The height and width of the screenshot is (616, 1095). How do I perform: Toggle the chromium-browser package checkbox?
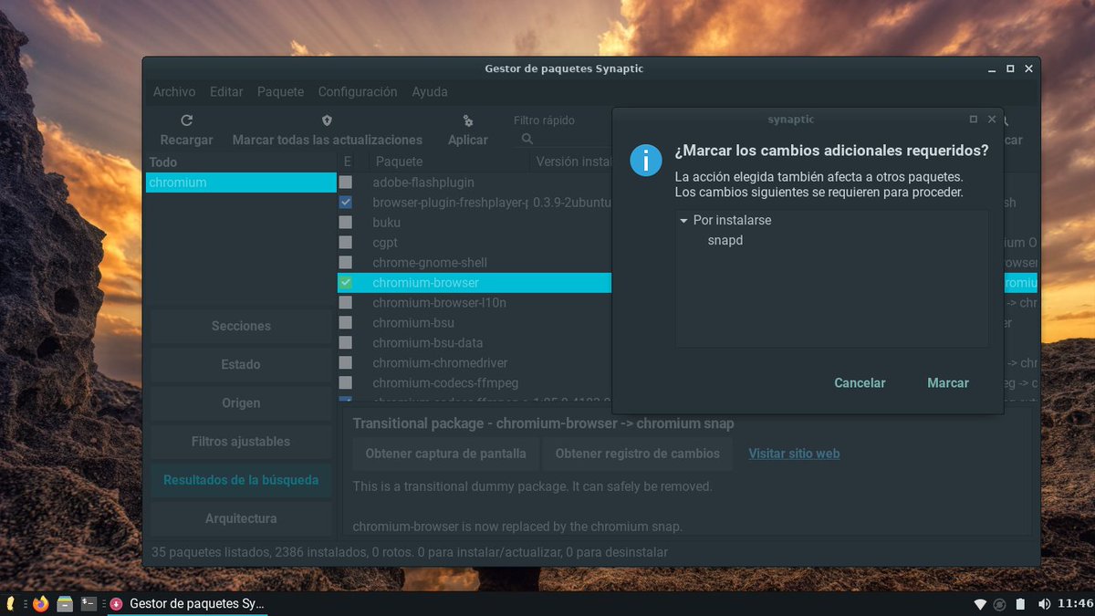[x=346, y=283]
